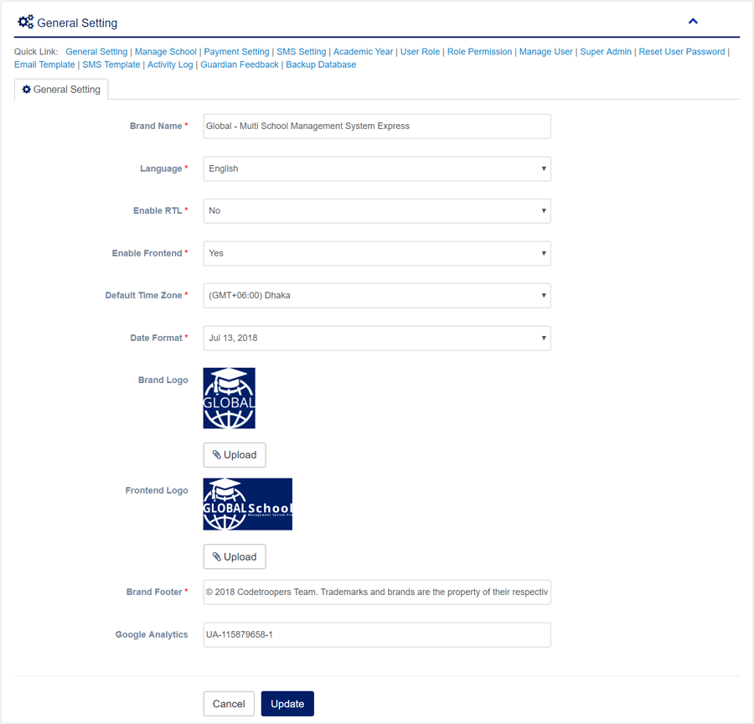The image size is (754, 724).
Task: Open SMS Template quick link
Action: pos(111,65)
